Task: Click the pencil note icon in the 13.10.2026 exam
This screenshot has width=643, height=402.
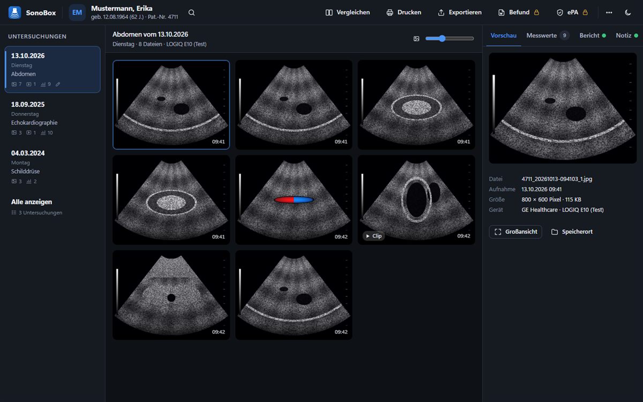Action: point(58,84)
